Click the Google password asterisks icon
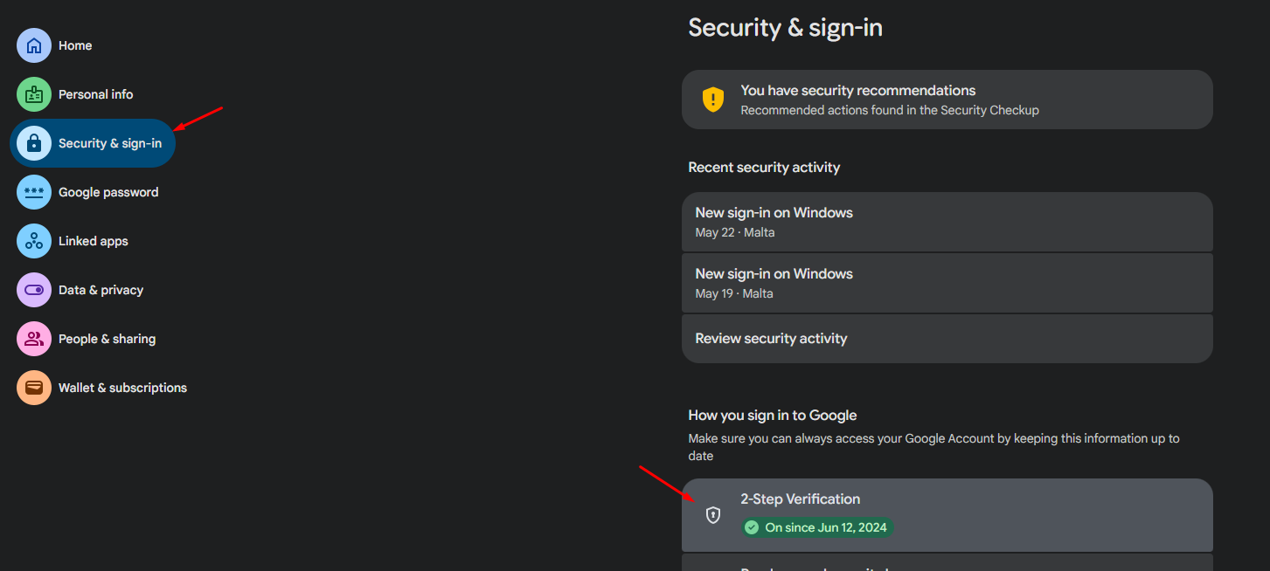This screenshot has width=1270, height=571. (34, 192)
